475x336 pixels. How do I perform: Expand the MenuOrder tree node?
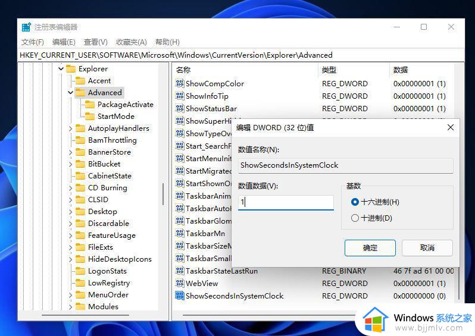pos(71,295)
